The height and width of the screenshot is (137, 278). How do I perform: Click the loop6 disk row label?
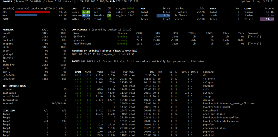pyautogui.click(x=6, y=135)
